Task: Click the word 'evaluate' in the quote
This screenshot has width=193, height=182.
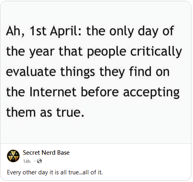Action: point(31,72)
